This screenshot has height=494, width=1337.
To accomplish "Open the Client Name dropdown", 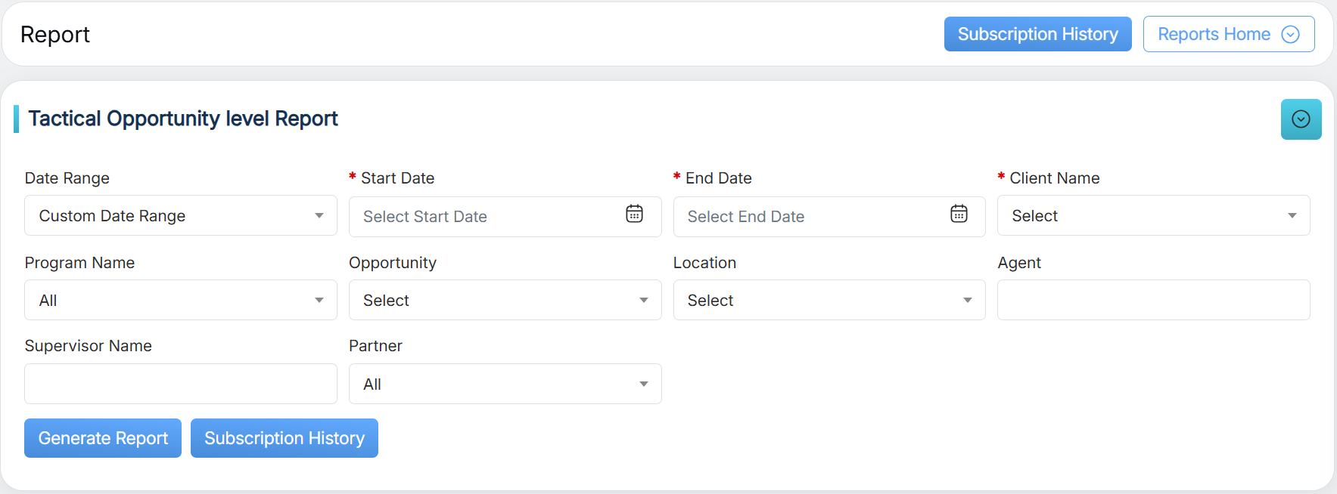I will [x=1152, y=216].
